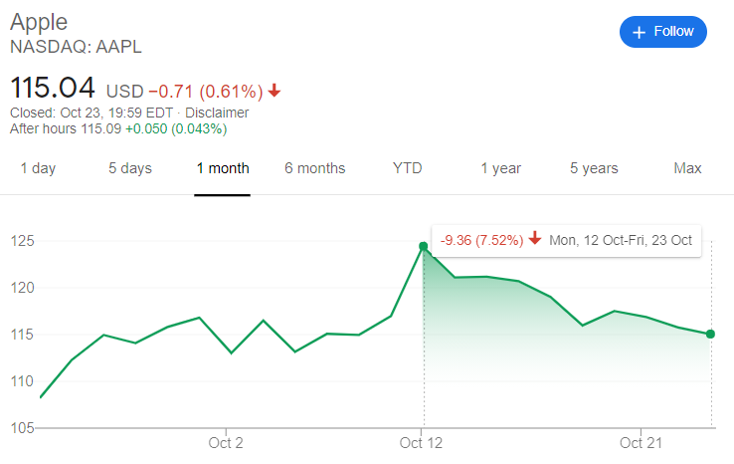View the 1 year range

pyautogui.click(x=501, y=168)
